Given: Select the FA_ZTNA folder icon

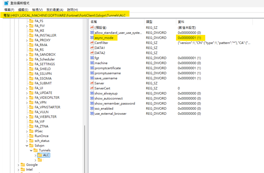Looking at the screenshot, I should pyautogui.click(x=31, y=126).
